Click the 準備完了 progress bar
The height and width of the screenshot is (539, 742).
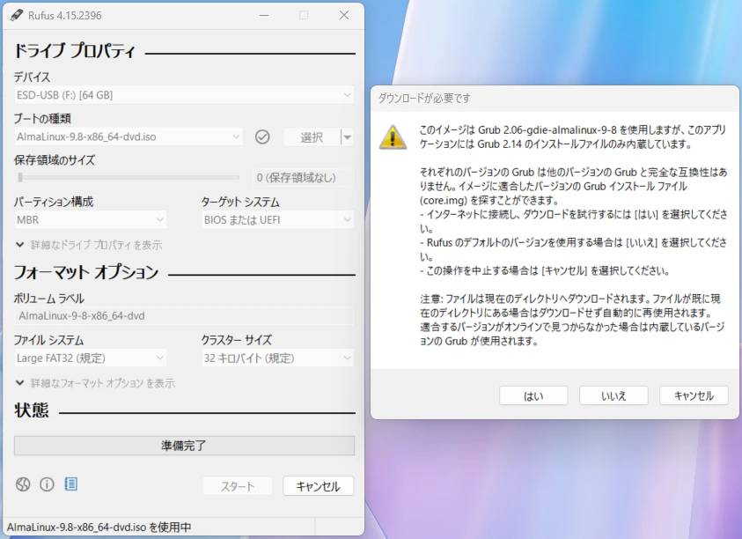click(184, 446)
